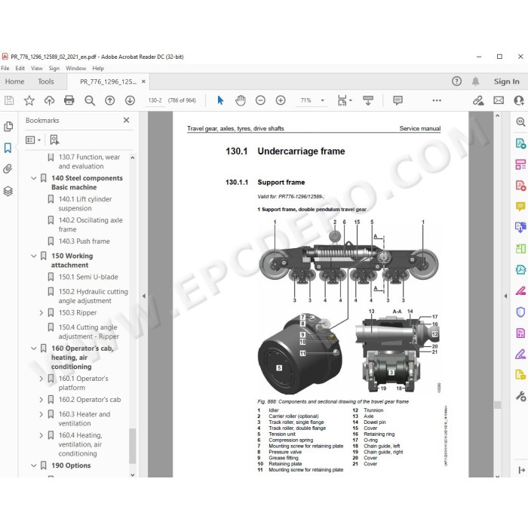This screenshot has width=528, height=528.
Task: Open the Sign menu
Action: tap(54, 68)
